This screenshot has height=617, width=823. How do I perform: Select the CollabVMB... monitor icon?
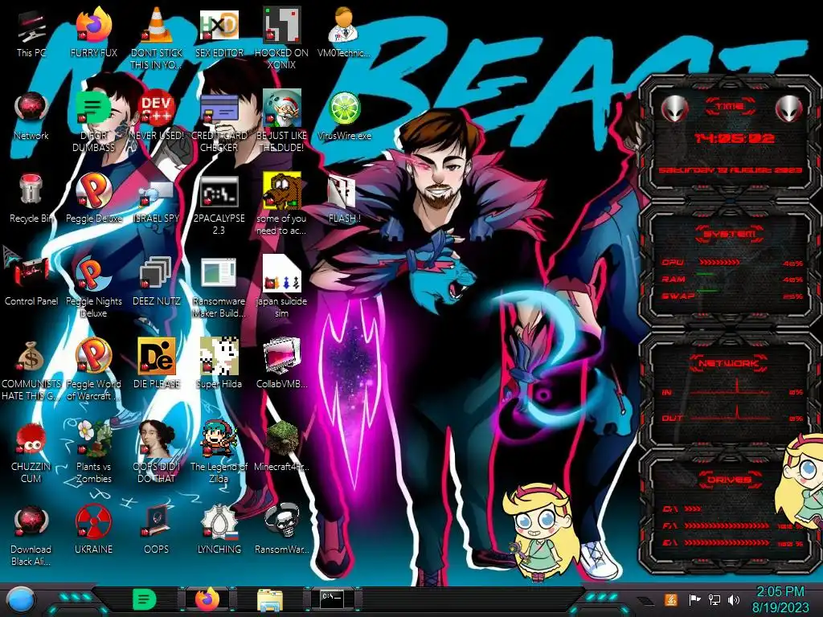(281, 363)
